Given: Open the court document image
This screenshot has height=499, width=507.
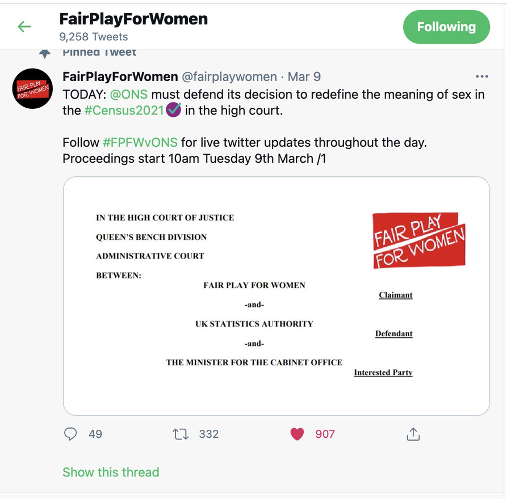Looking at the screenshot, I should 276,295.
